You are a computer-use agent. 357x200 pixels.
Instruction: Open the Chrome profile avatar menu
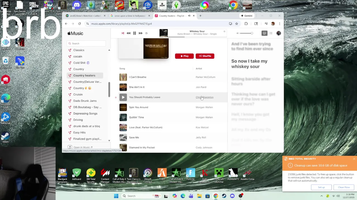pyautogui.click(x=273, y=24)
